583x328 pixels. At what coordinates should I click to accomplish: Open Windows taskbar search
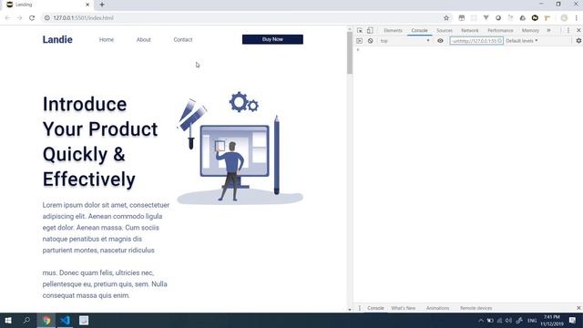click(26, 320)
